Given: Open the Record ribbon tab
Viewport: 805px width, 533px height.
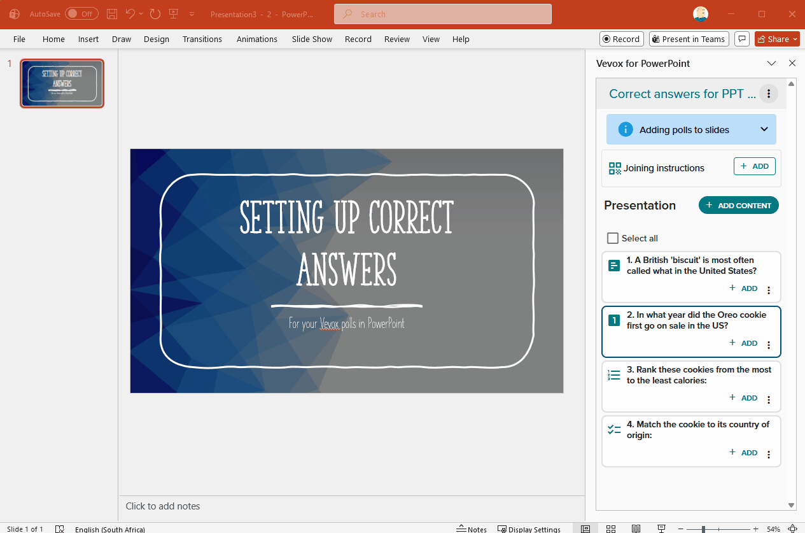Looking at the screenshot, I should 358,39.
